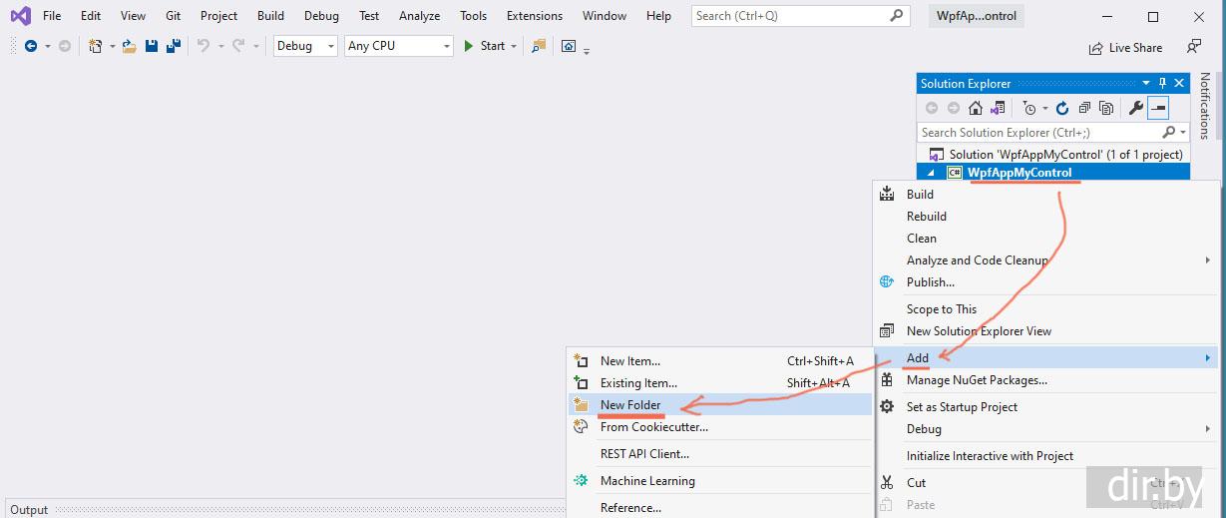The height and width of the screenshot is (518, 1226).
Task: Open the File menu
Action: tap(52, 16)
